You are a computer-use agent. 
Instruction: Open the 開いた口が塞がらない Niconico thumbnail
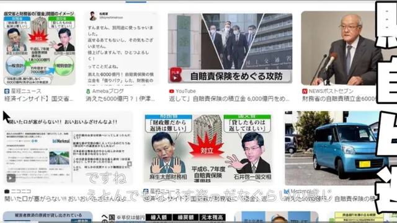point(68,148)
